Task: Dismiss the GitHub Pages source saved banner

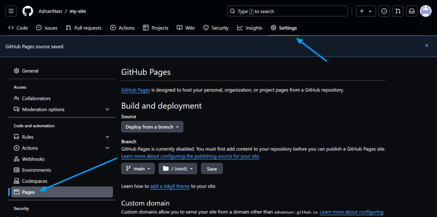Action: pyautogui.click(x=427, y=46)
